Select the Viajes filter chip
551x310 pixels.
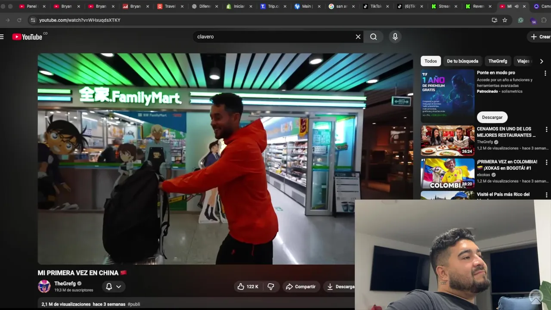pos(523,61)
